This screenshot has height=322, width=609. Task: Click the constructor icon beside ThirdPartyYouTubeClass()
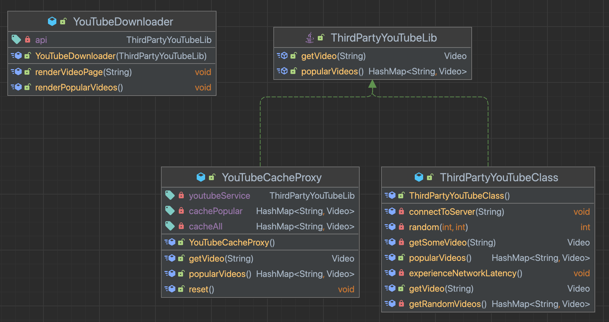(390, 195)
